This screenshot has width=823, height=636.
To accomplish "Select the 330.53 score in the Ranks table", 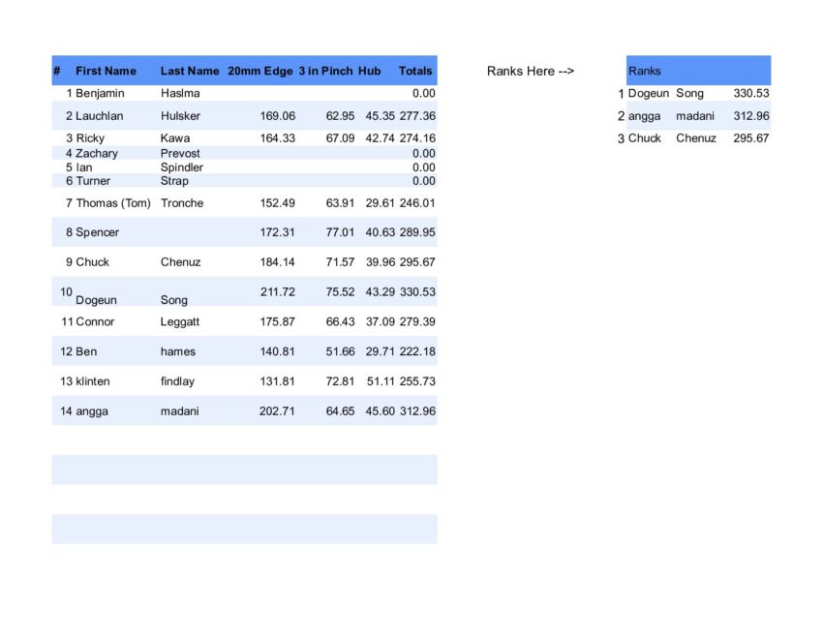I will pos(751,94).
